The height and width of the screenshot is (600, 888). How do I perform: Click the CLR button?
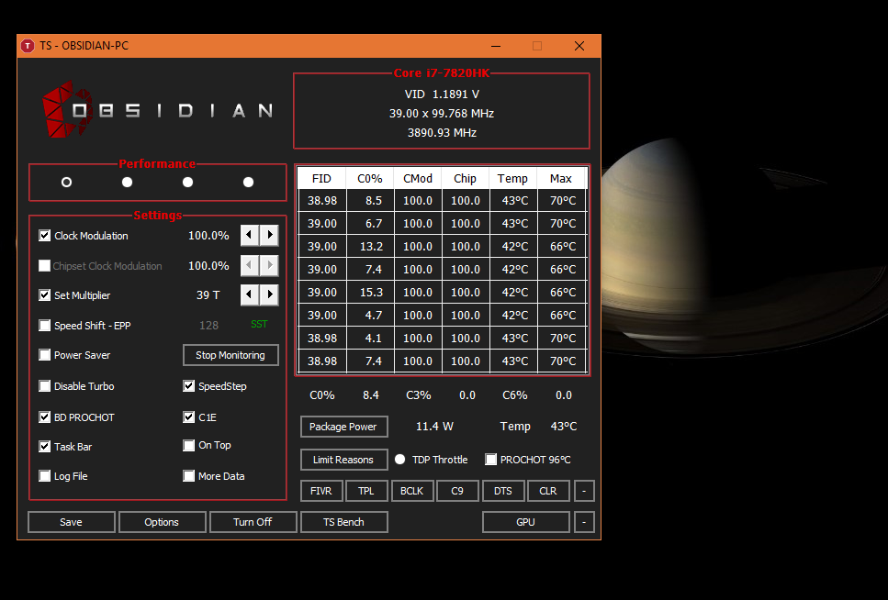click(x=547, y=491)
